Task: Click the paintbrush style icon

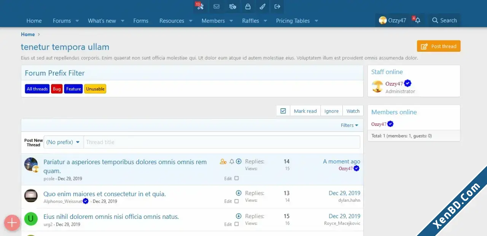Action: pyautogui.click(x=262, y=6)
